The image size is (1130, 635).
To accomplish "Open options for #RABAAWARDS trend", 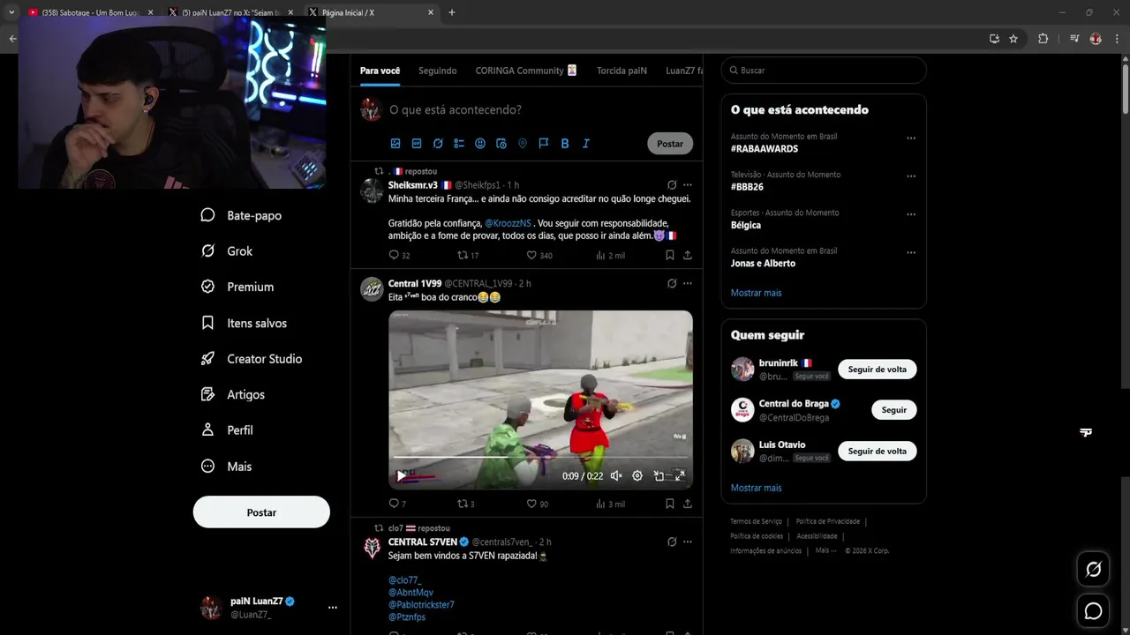I will click(x=911, y=138).
